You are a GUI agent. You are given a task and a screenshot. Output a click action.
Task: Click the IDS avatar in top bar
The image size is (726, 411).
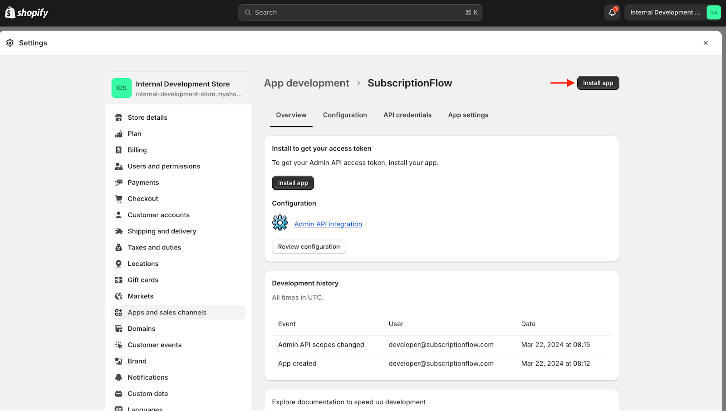tap(713, 13)
